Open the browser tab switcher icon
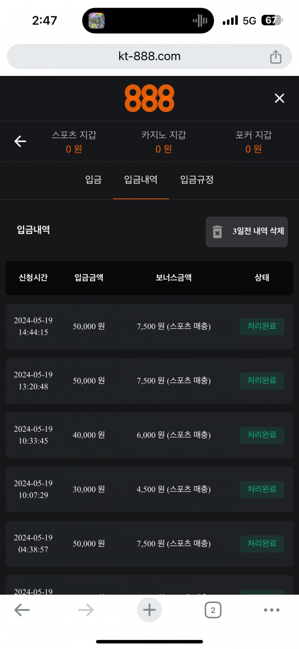Viewport: 299px width, 649px height. coord(213,610)
